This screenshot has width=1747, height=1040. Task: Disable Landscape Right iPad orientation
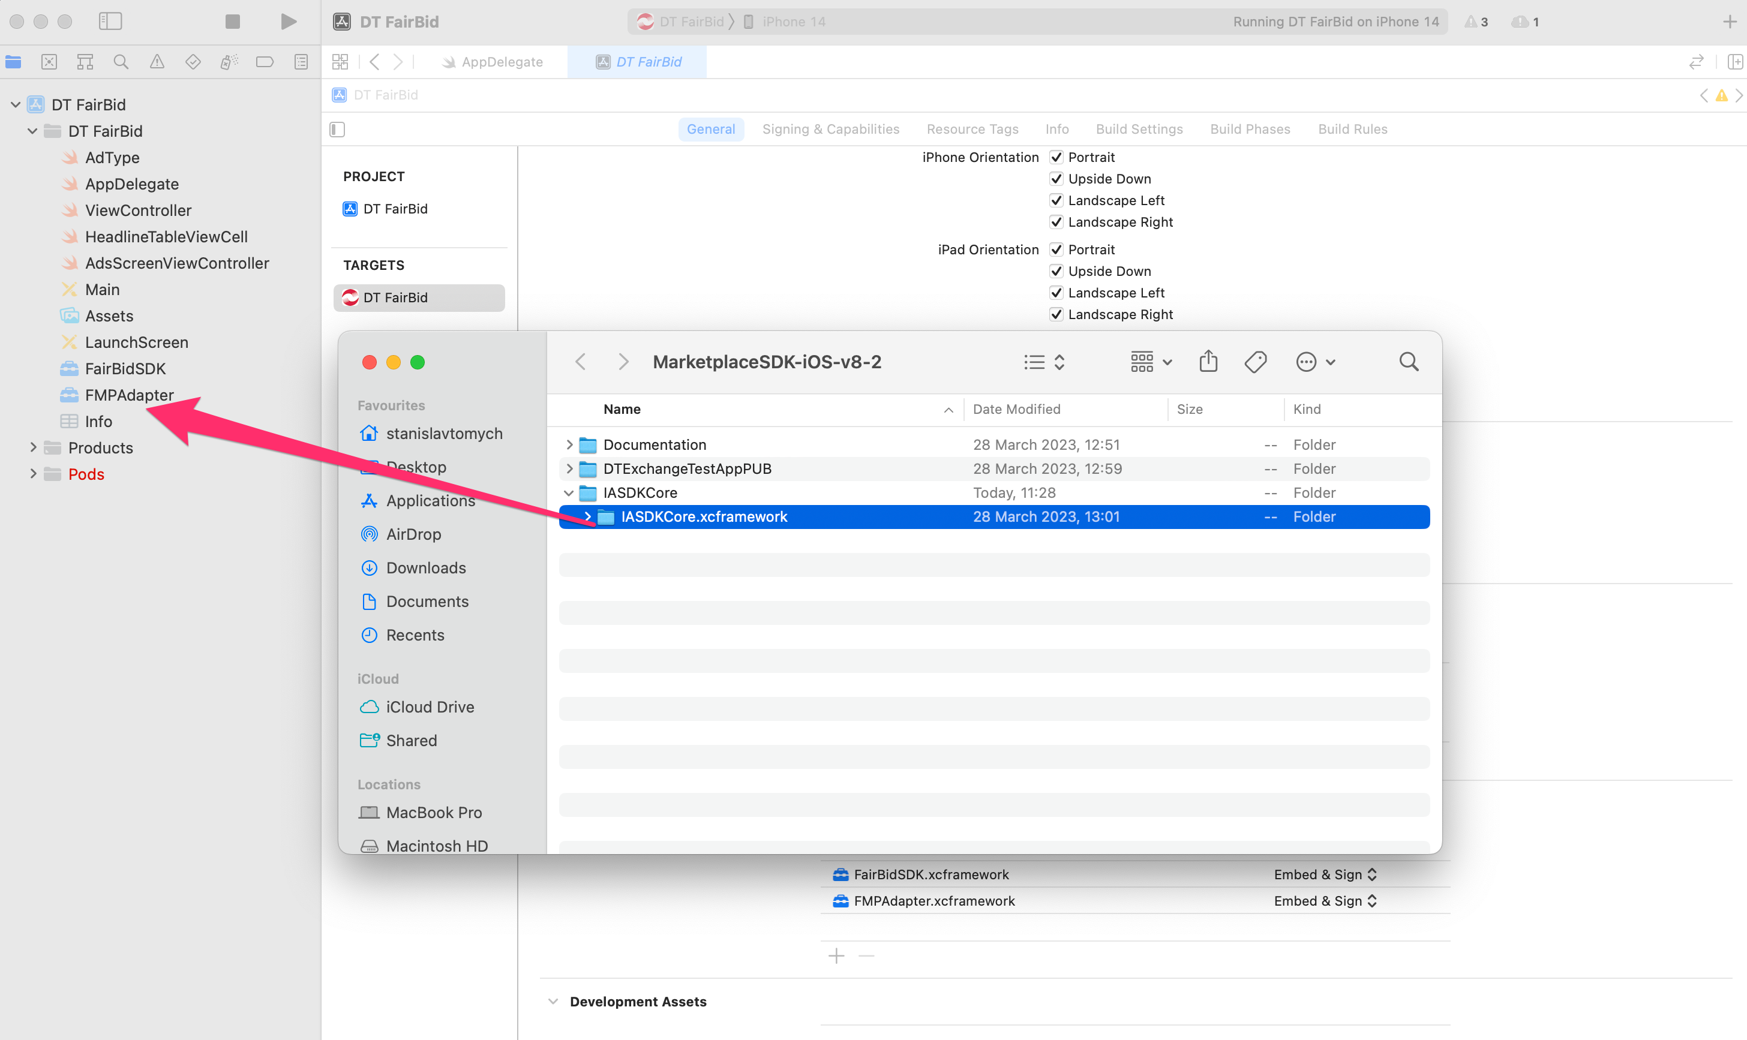pyautogui.click(x=1056, y=314)
